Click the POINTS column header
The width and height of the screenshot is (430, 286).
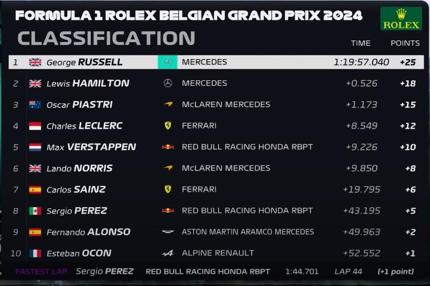point(405,44)
